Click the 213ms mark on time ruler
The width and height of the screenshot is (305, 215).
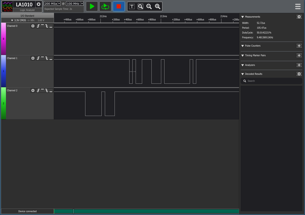pos(163,16)
